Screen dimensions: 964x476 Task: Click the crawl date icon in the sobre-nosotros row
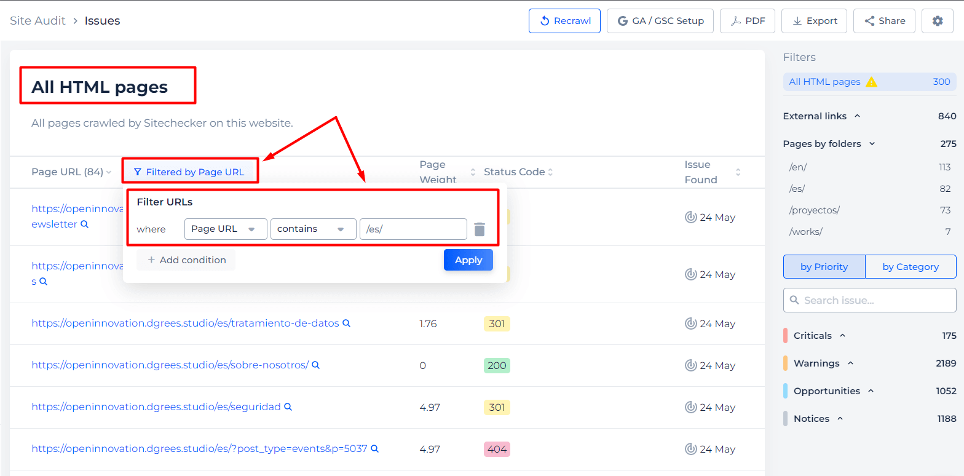tap(690, 365)
